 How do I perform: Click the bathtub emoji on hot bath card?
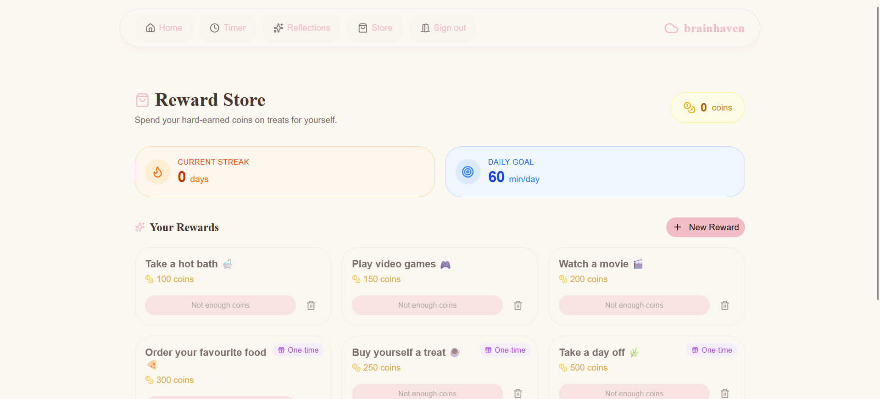click(228, 264)
